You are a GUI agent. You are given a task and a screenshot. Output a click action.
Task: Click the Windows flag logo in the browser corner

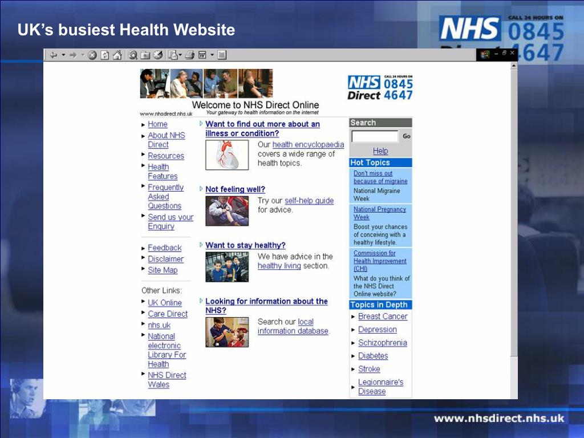click(x=485, y=55)
